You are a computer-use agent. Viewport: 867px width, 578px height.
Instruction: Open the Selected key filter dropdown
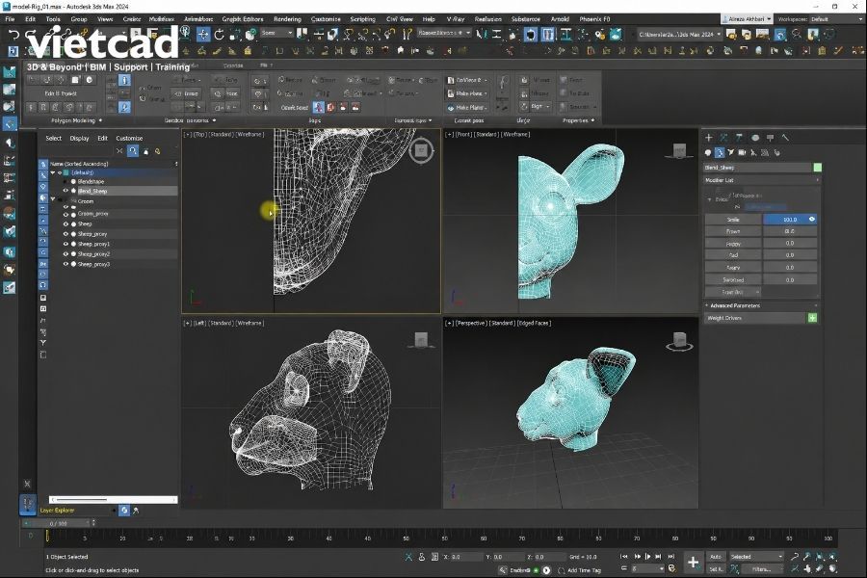pyautogui.click(x=756, y=557)
